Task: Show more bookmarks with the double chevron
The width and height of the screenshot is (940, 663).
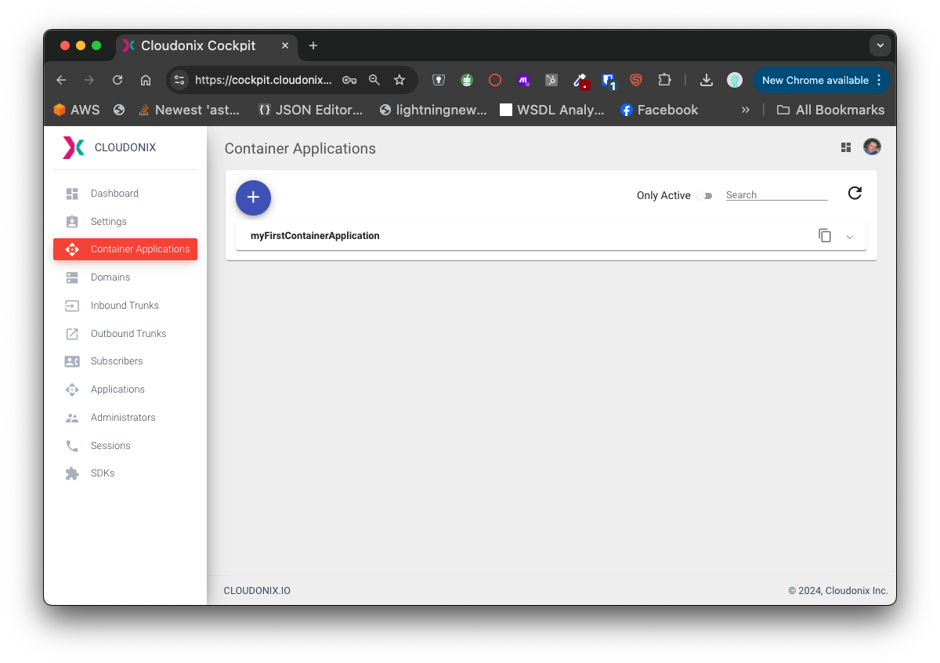Action: coord(745,110)
